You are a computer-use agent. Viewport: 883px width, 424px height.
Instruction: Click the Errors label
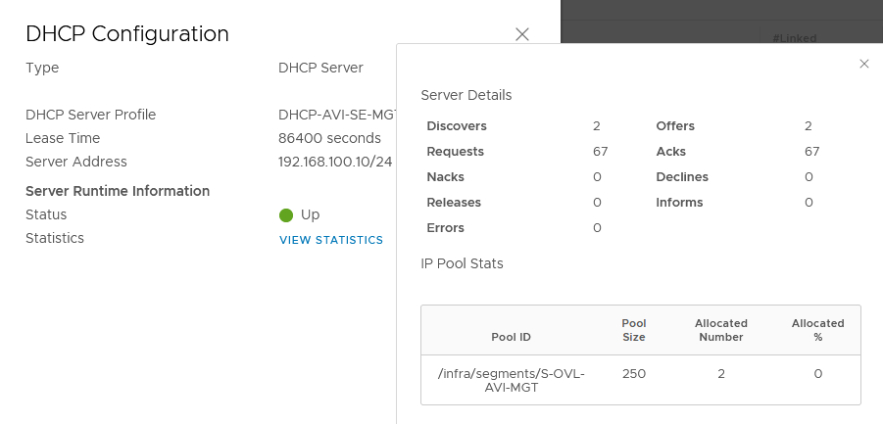pyautogui.click(x=446, y=228)
